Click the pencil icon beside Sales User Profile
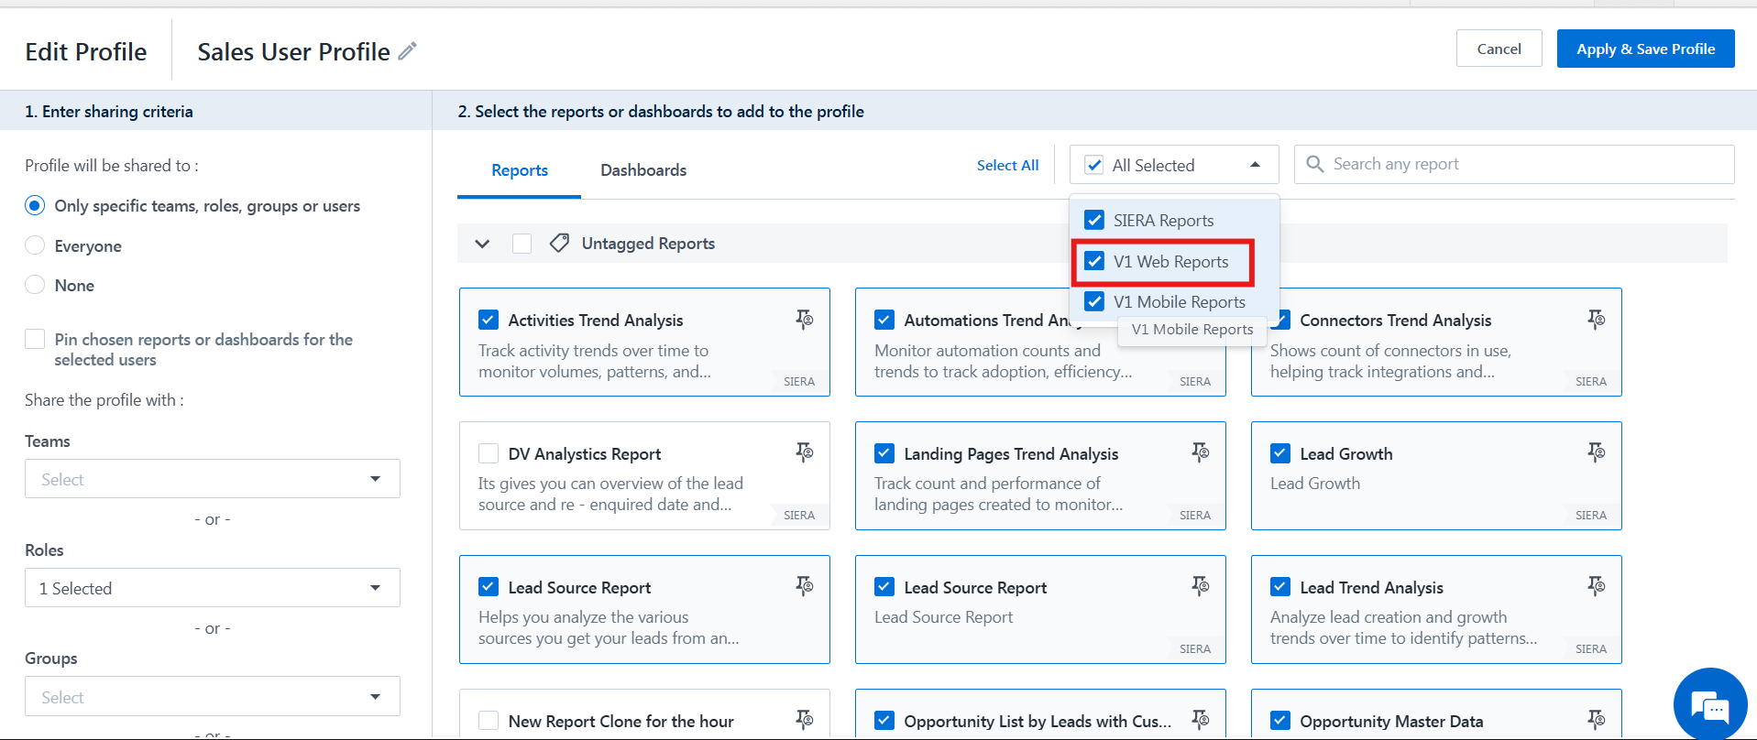 407,51
